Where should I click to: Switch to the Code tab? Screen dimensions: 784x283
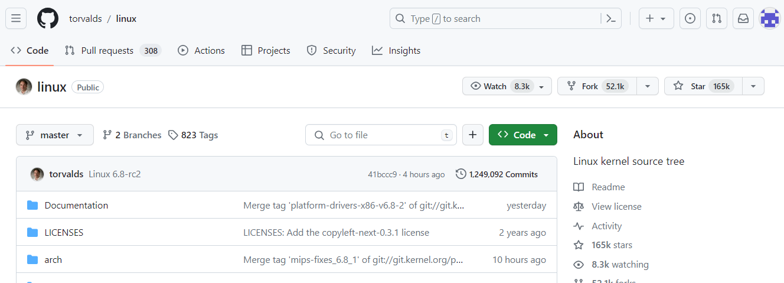click(x=30, y=51)
